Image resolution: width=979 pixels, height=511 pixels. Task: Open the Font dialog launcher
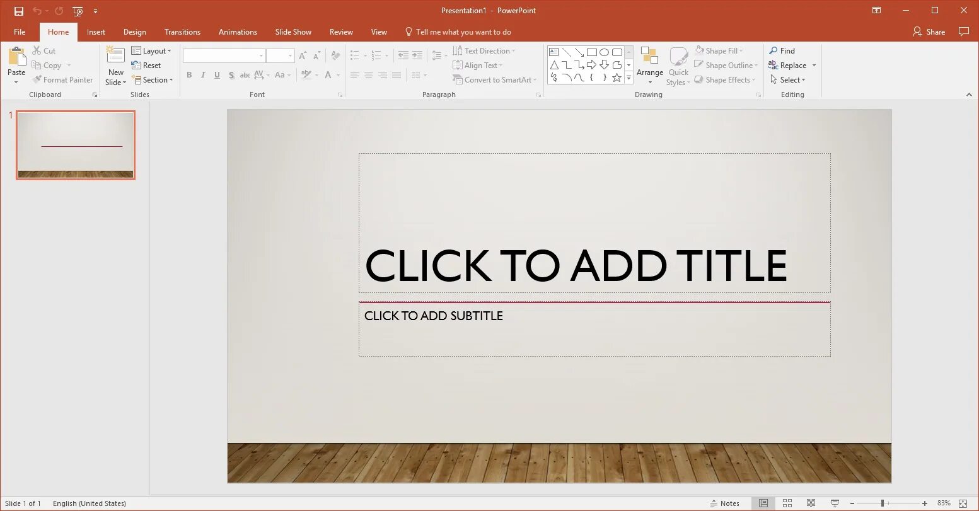point(340,95)
